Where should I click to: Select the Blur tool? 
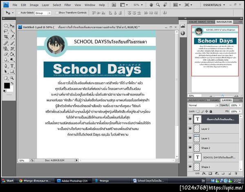click(x=6, y=60)
